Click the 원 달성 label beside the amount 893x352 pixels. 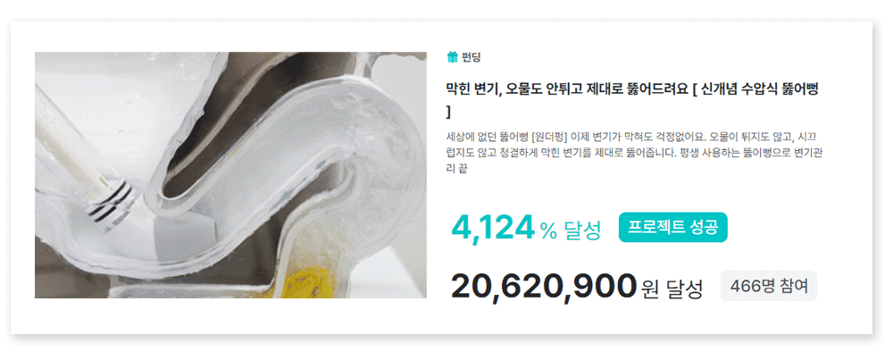pos(672,288)
